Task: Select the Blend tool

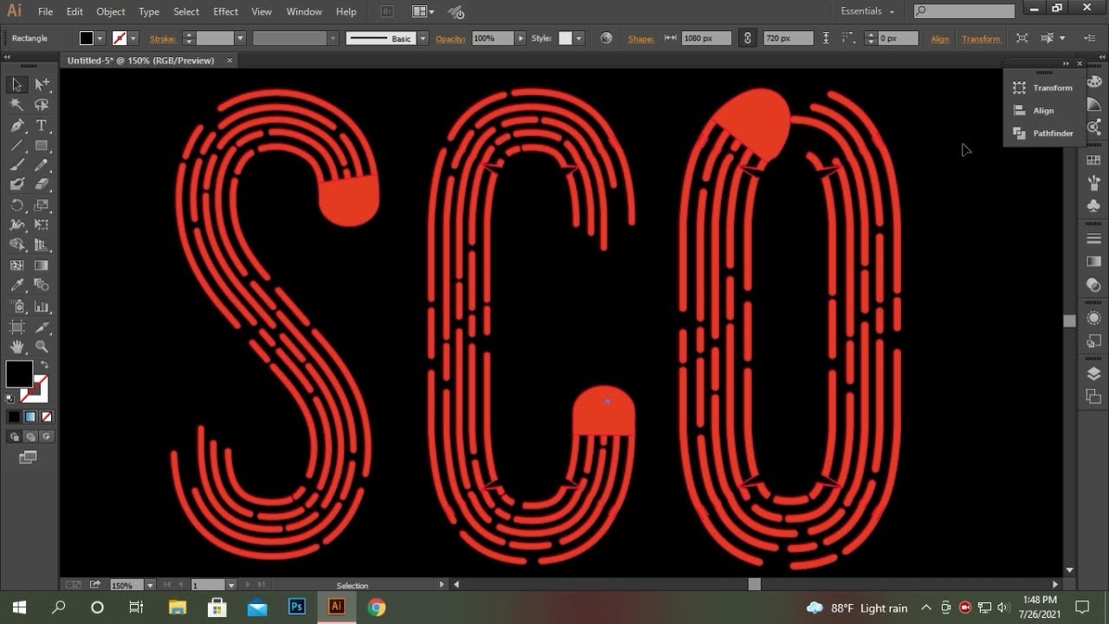Action: 42,285
